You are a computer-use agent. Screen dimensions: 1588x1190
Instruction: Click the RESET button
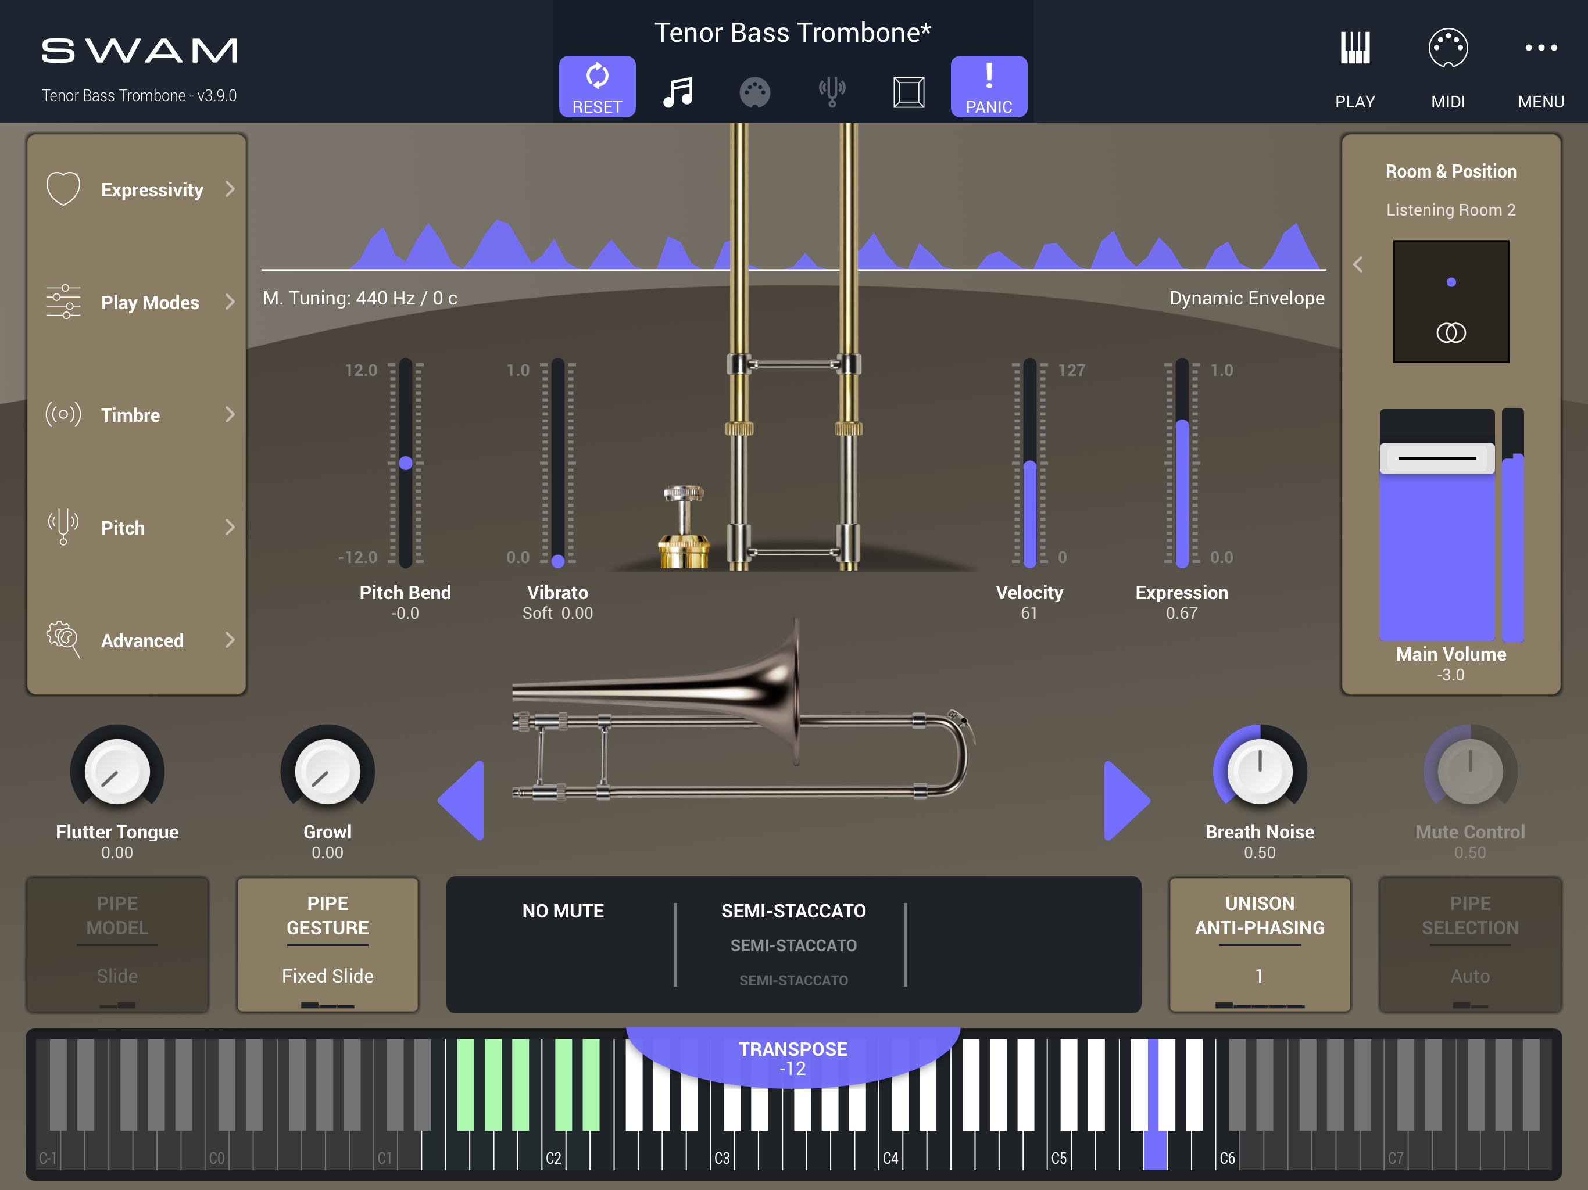pyautogui.click(x=596, y=86)
